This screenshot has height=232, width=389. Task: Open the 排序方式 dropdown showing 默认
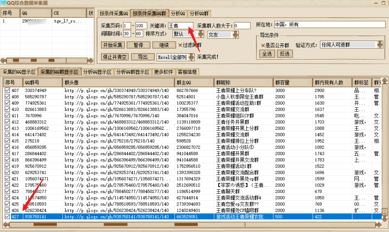tap(200, 34)
